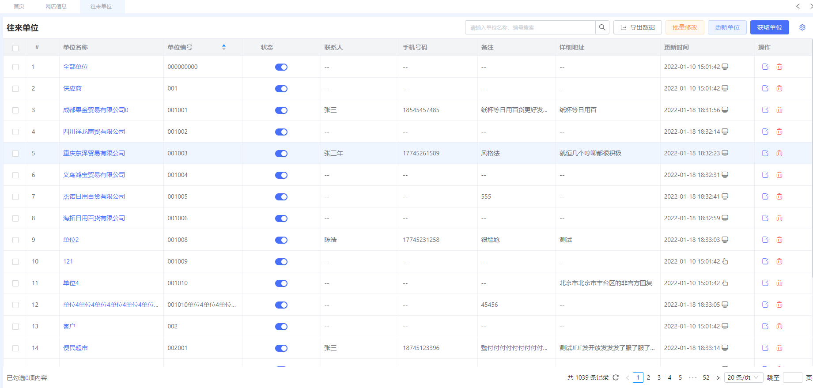Click hand icon in row 121 update time
The height and width of the screenshot is (388, 813).
725,261
